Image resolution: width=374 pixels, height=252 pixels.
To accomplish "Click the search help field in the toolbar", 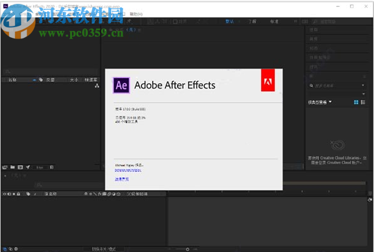I will click(x=327, y=21).
